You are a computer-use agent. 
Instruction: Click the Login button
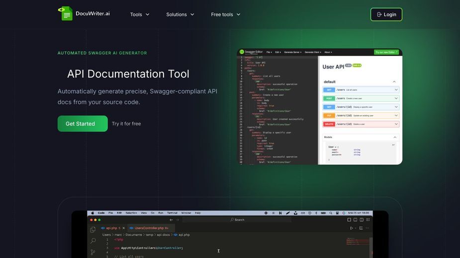[386, 14]
